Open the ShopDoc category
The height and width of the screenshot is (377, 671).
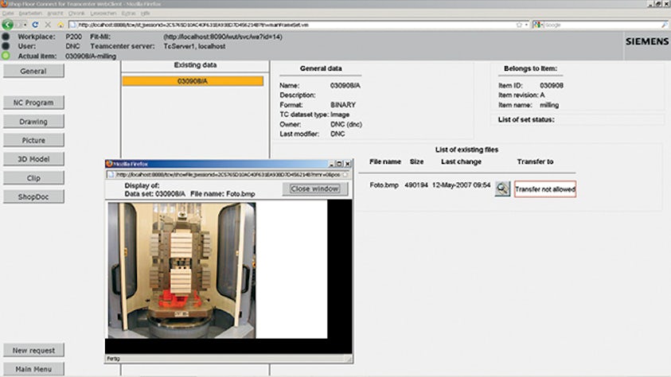coord(33,196)
